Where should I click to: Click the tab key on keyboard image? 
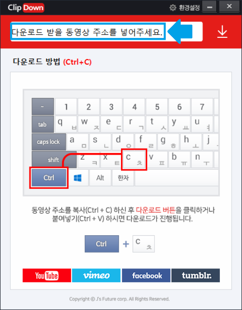coord(43,125)
